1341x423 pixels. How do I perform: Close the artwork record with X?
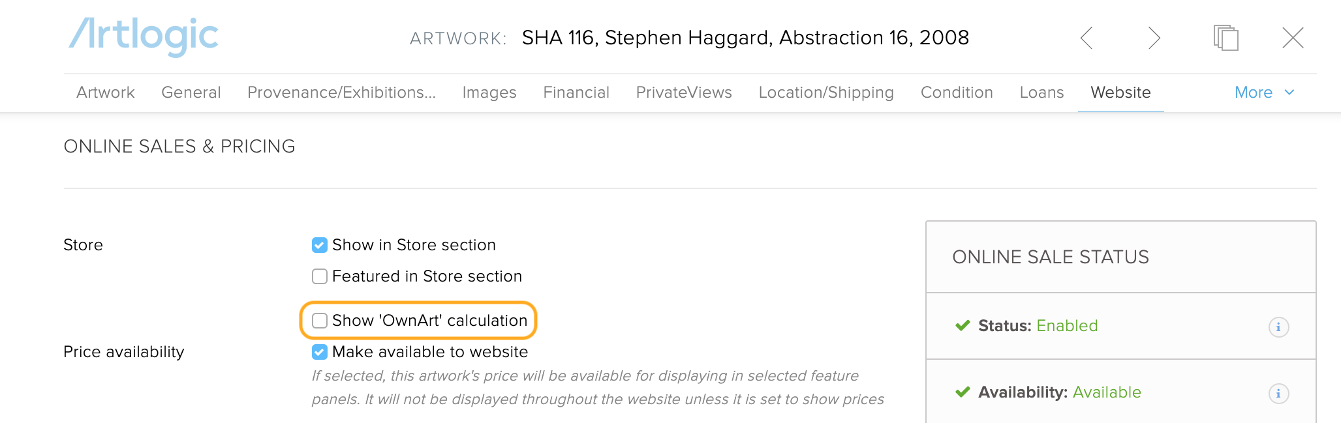coord(1293,38)
